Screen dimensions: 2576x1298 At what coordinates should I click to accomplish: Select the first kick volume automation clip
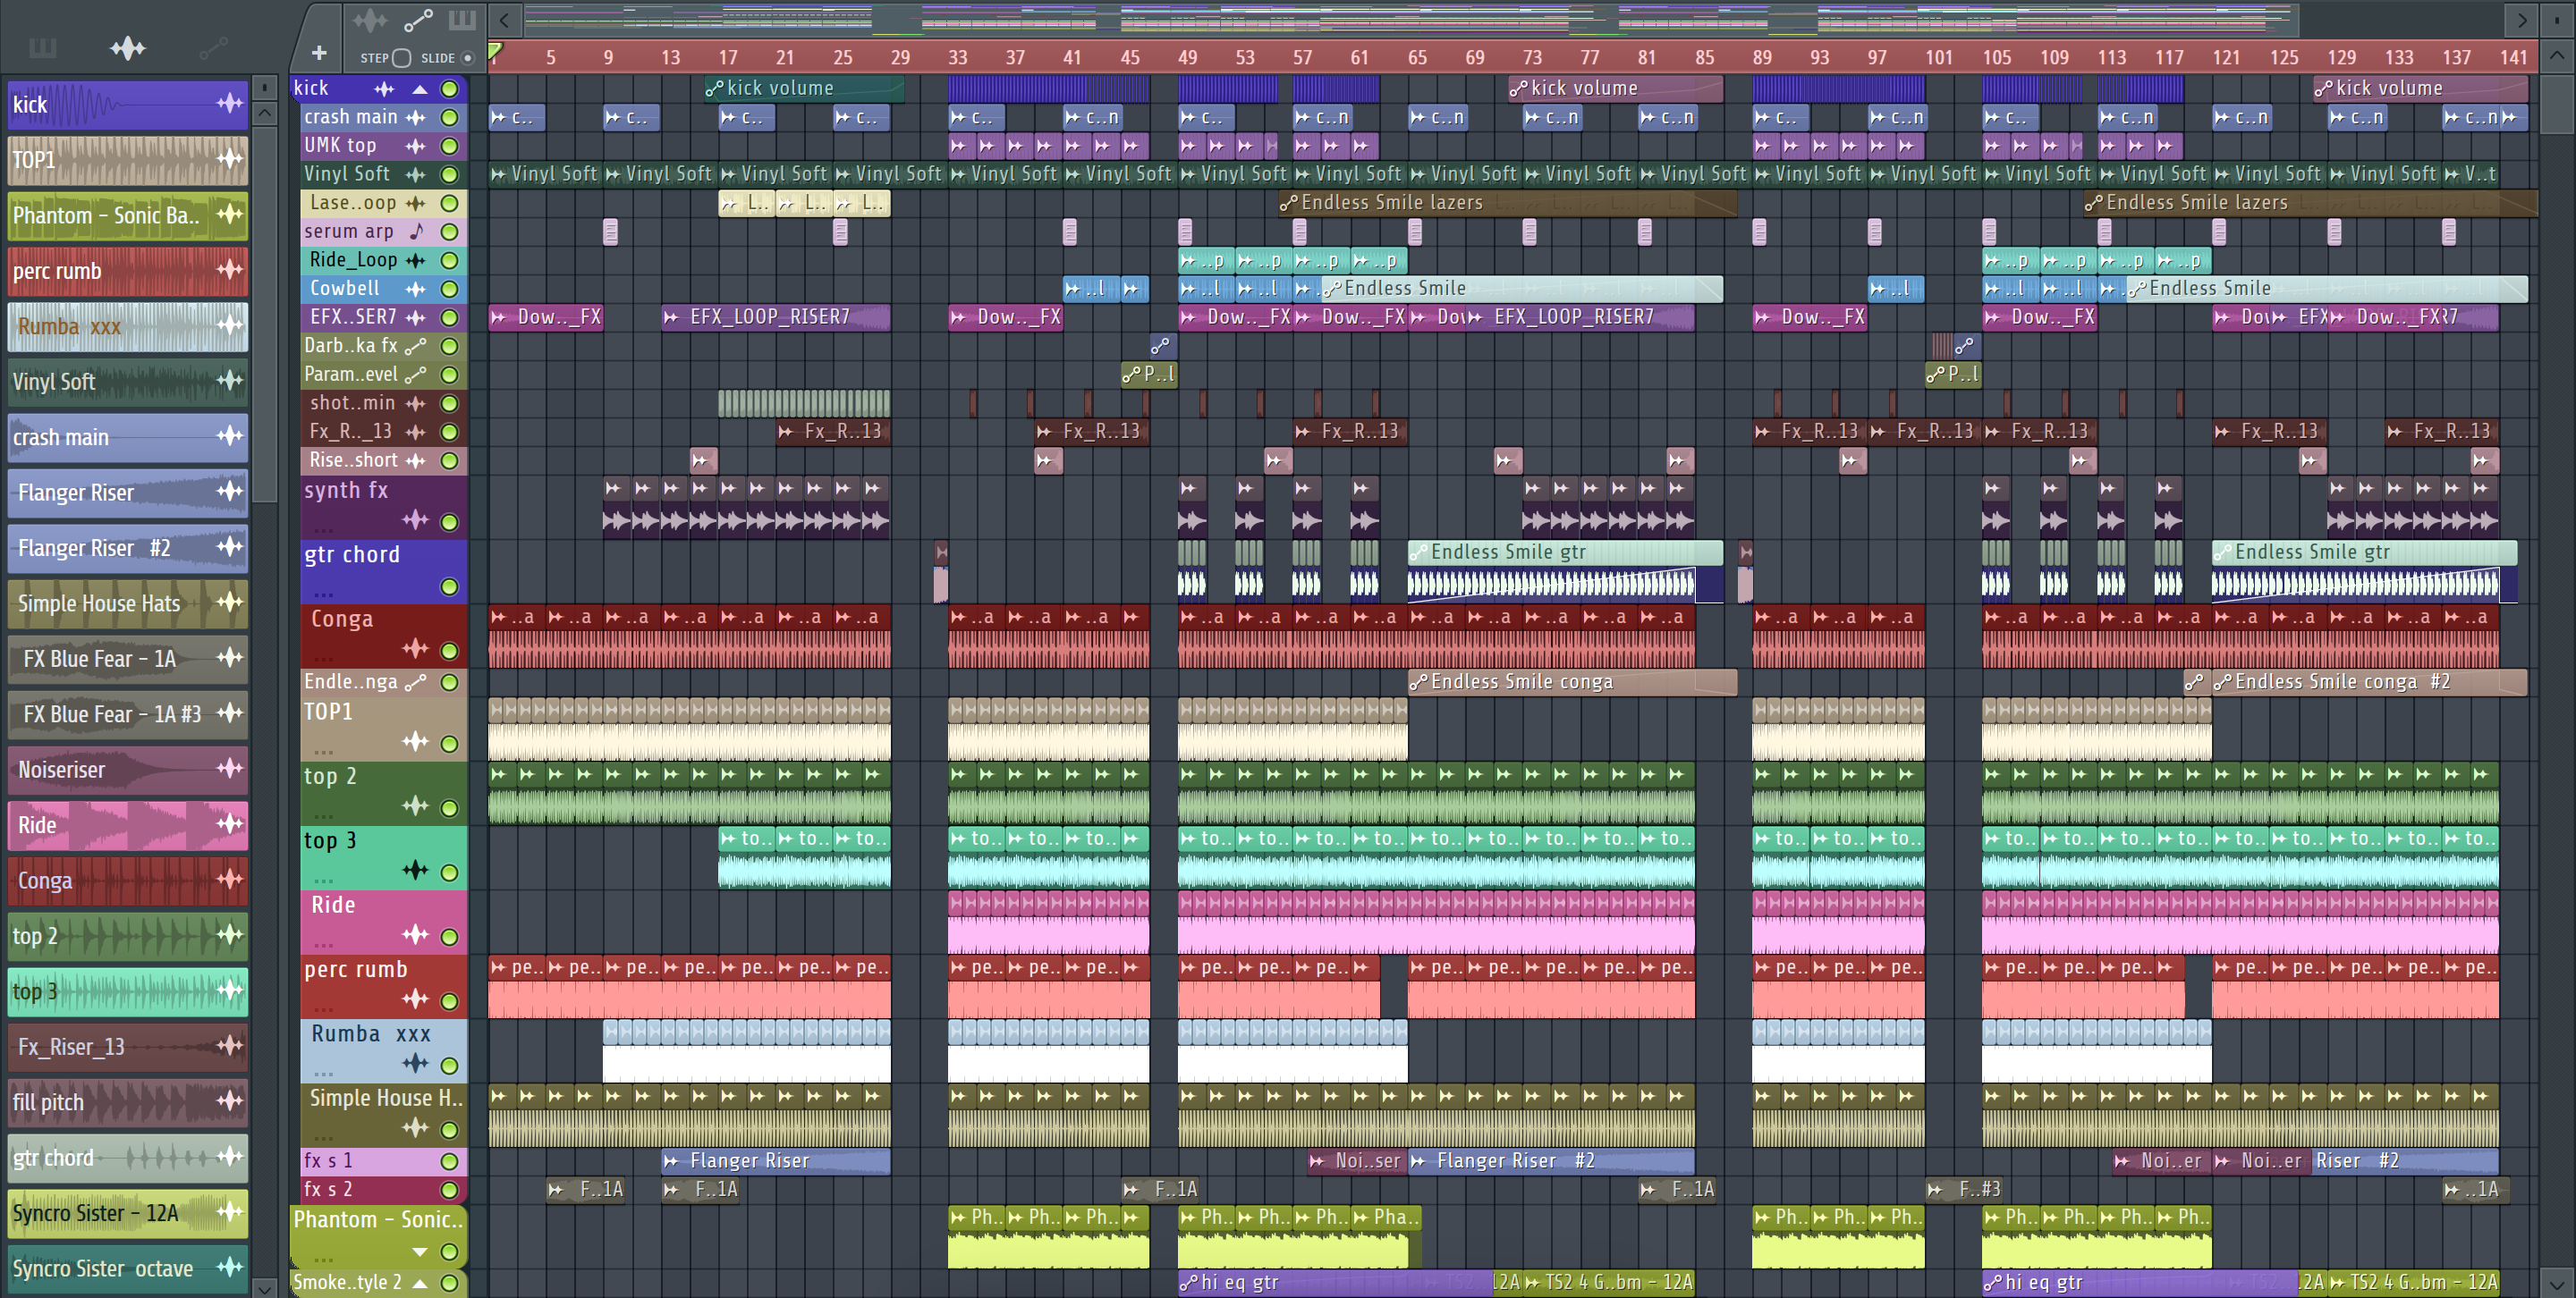click(804, 88)
